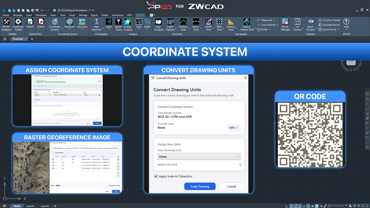Close the Convert Drawing Units dialog
370x208 pixels.
coord(245,78)
